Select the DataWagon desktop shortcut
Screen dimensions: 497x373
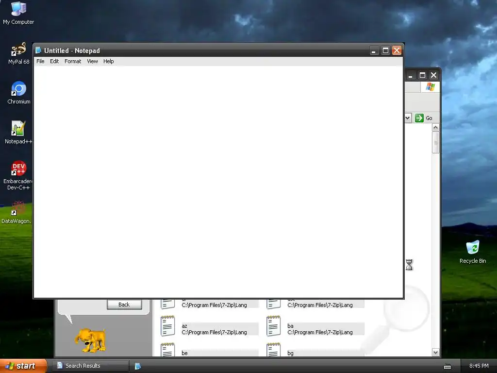coord(16,212)
